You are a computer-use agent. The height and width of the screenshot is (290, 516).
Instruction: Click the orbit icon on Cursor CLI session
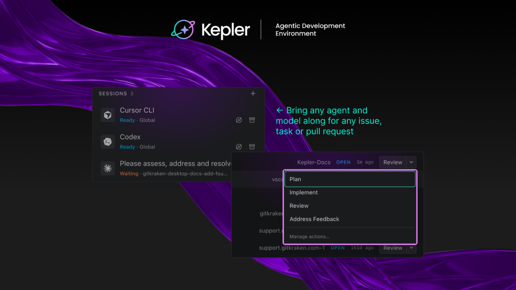click(239, 120)
